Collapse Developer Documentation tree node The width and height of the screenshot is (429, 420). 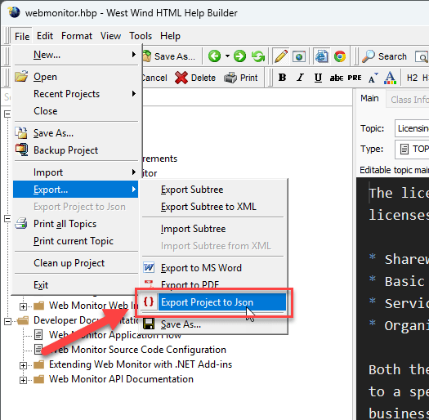7,321
